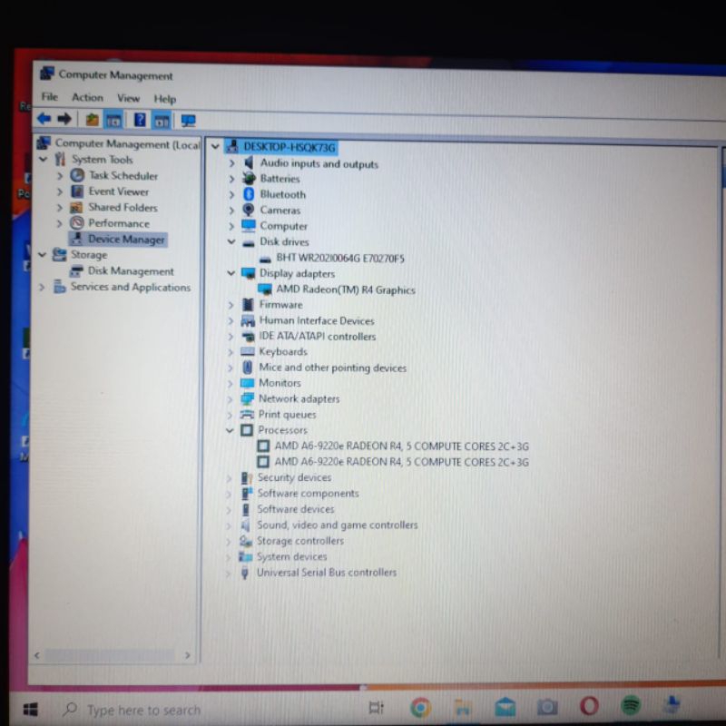Select the Network adapters category
726x726 pixels.
(299, 398)
